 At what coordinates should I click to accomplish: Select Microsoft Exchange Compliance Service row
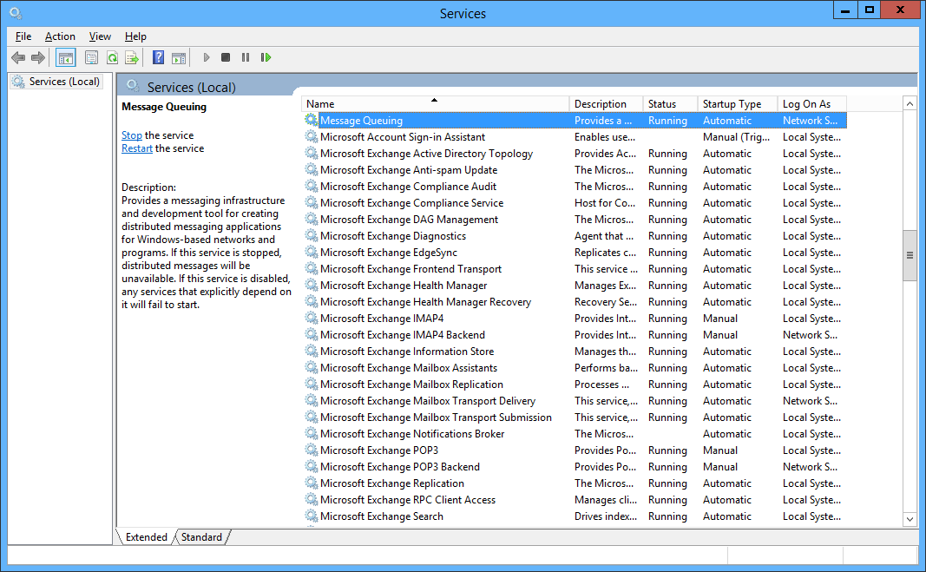575,203
